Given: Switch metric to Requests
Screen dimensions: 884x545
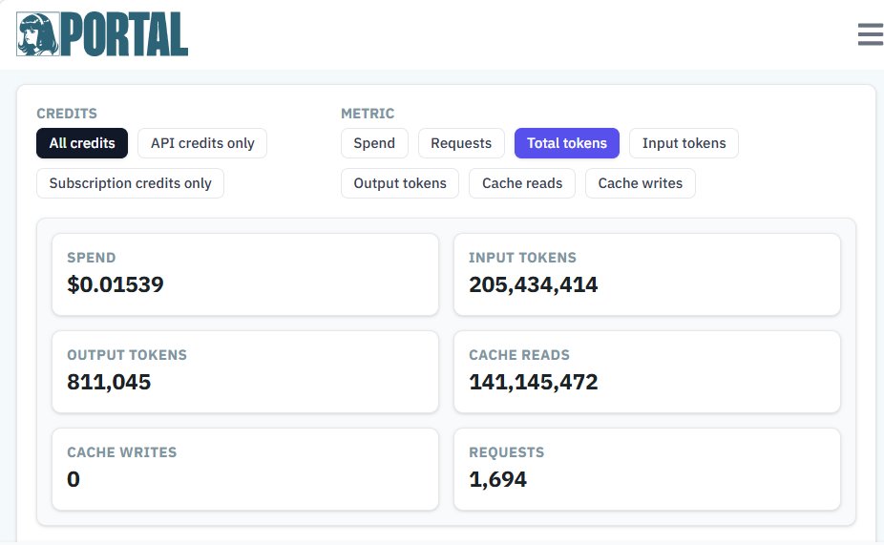Looking at the screenshot, I should pos(461,143).
